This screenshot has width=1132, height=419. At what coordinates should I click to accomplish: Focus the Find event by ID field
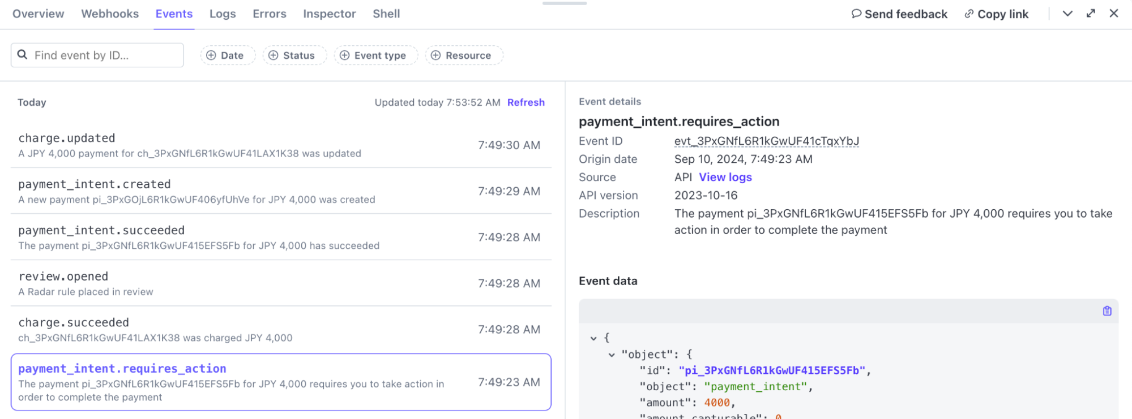pyautogui.click(x=105, y=55)
